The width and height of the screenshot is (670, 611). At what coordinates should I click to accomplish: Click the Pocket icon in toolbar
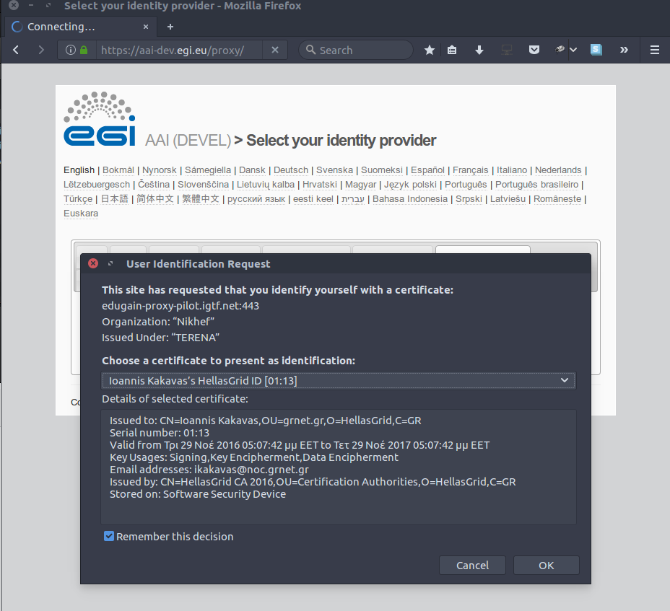click(x=534, y=50)
